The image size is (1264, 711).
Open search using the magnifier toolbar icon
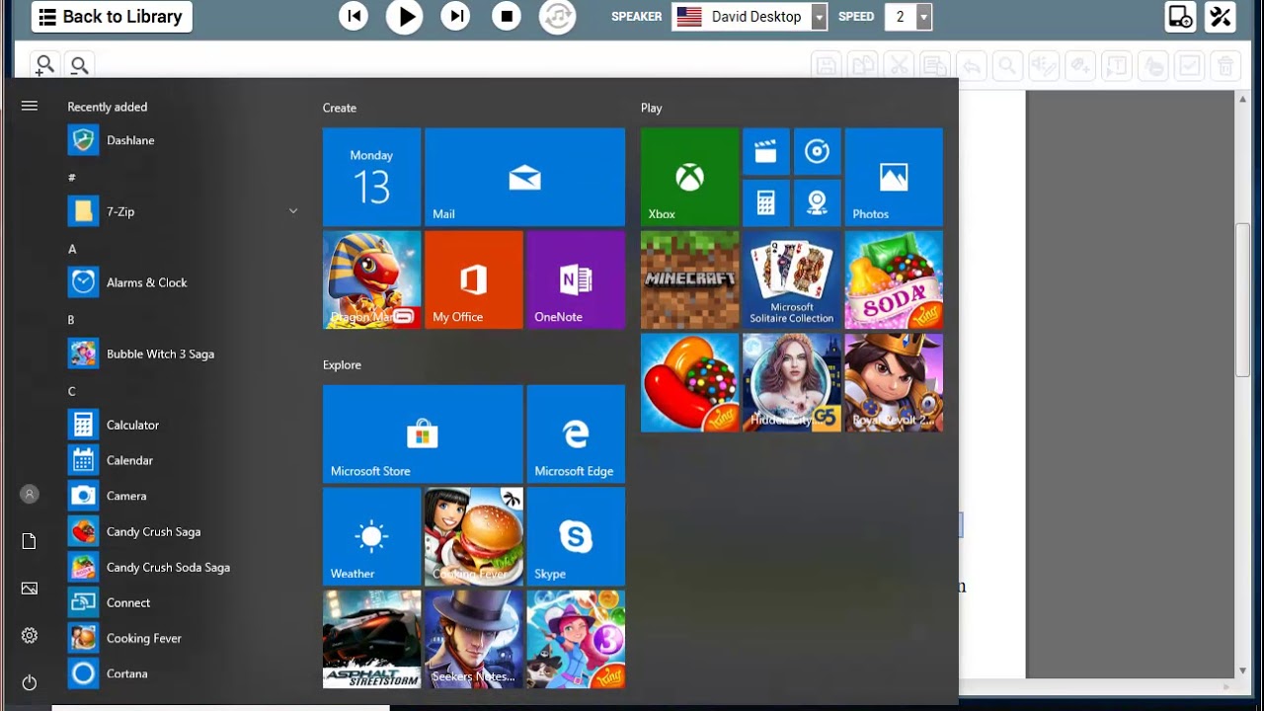(x=1006, y=65)
